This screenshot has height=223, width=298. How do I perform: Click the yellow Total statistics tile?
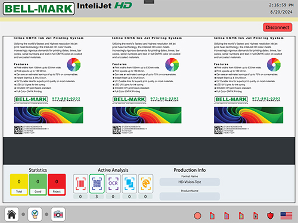tap(19, 184)
